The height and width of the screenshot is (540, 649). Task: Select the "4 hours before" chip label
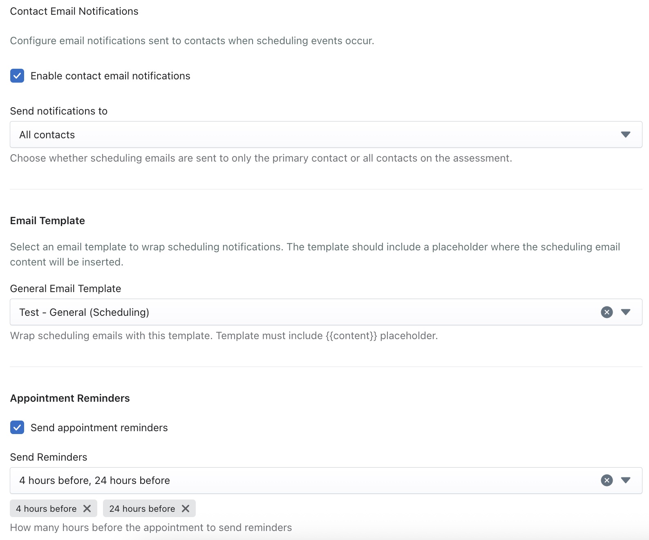tap(46, 509)
